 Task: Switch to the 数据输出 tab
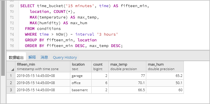pyautogui.click(x=16, y=58)
